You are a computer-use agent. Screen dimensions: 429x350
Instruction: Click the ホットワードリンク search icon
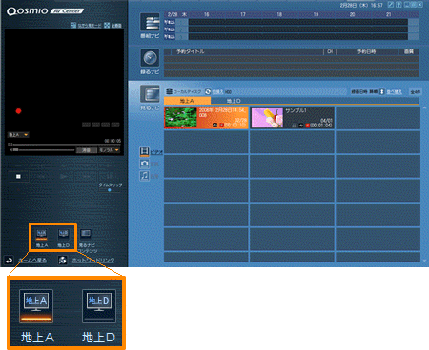[62, 261]
